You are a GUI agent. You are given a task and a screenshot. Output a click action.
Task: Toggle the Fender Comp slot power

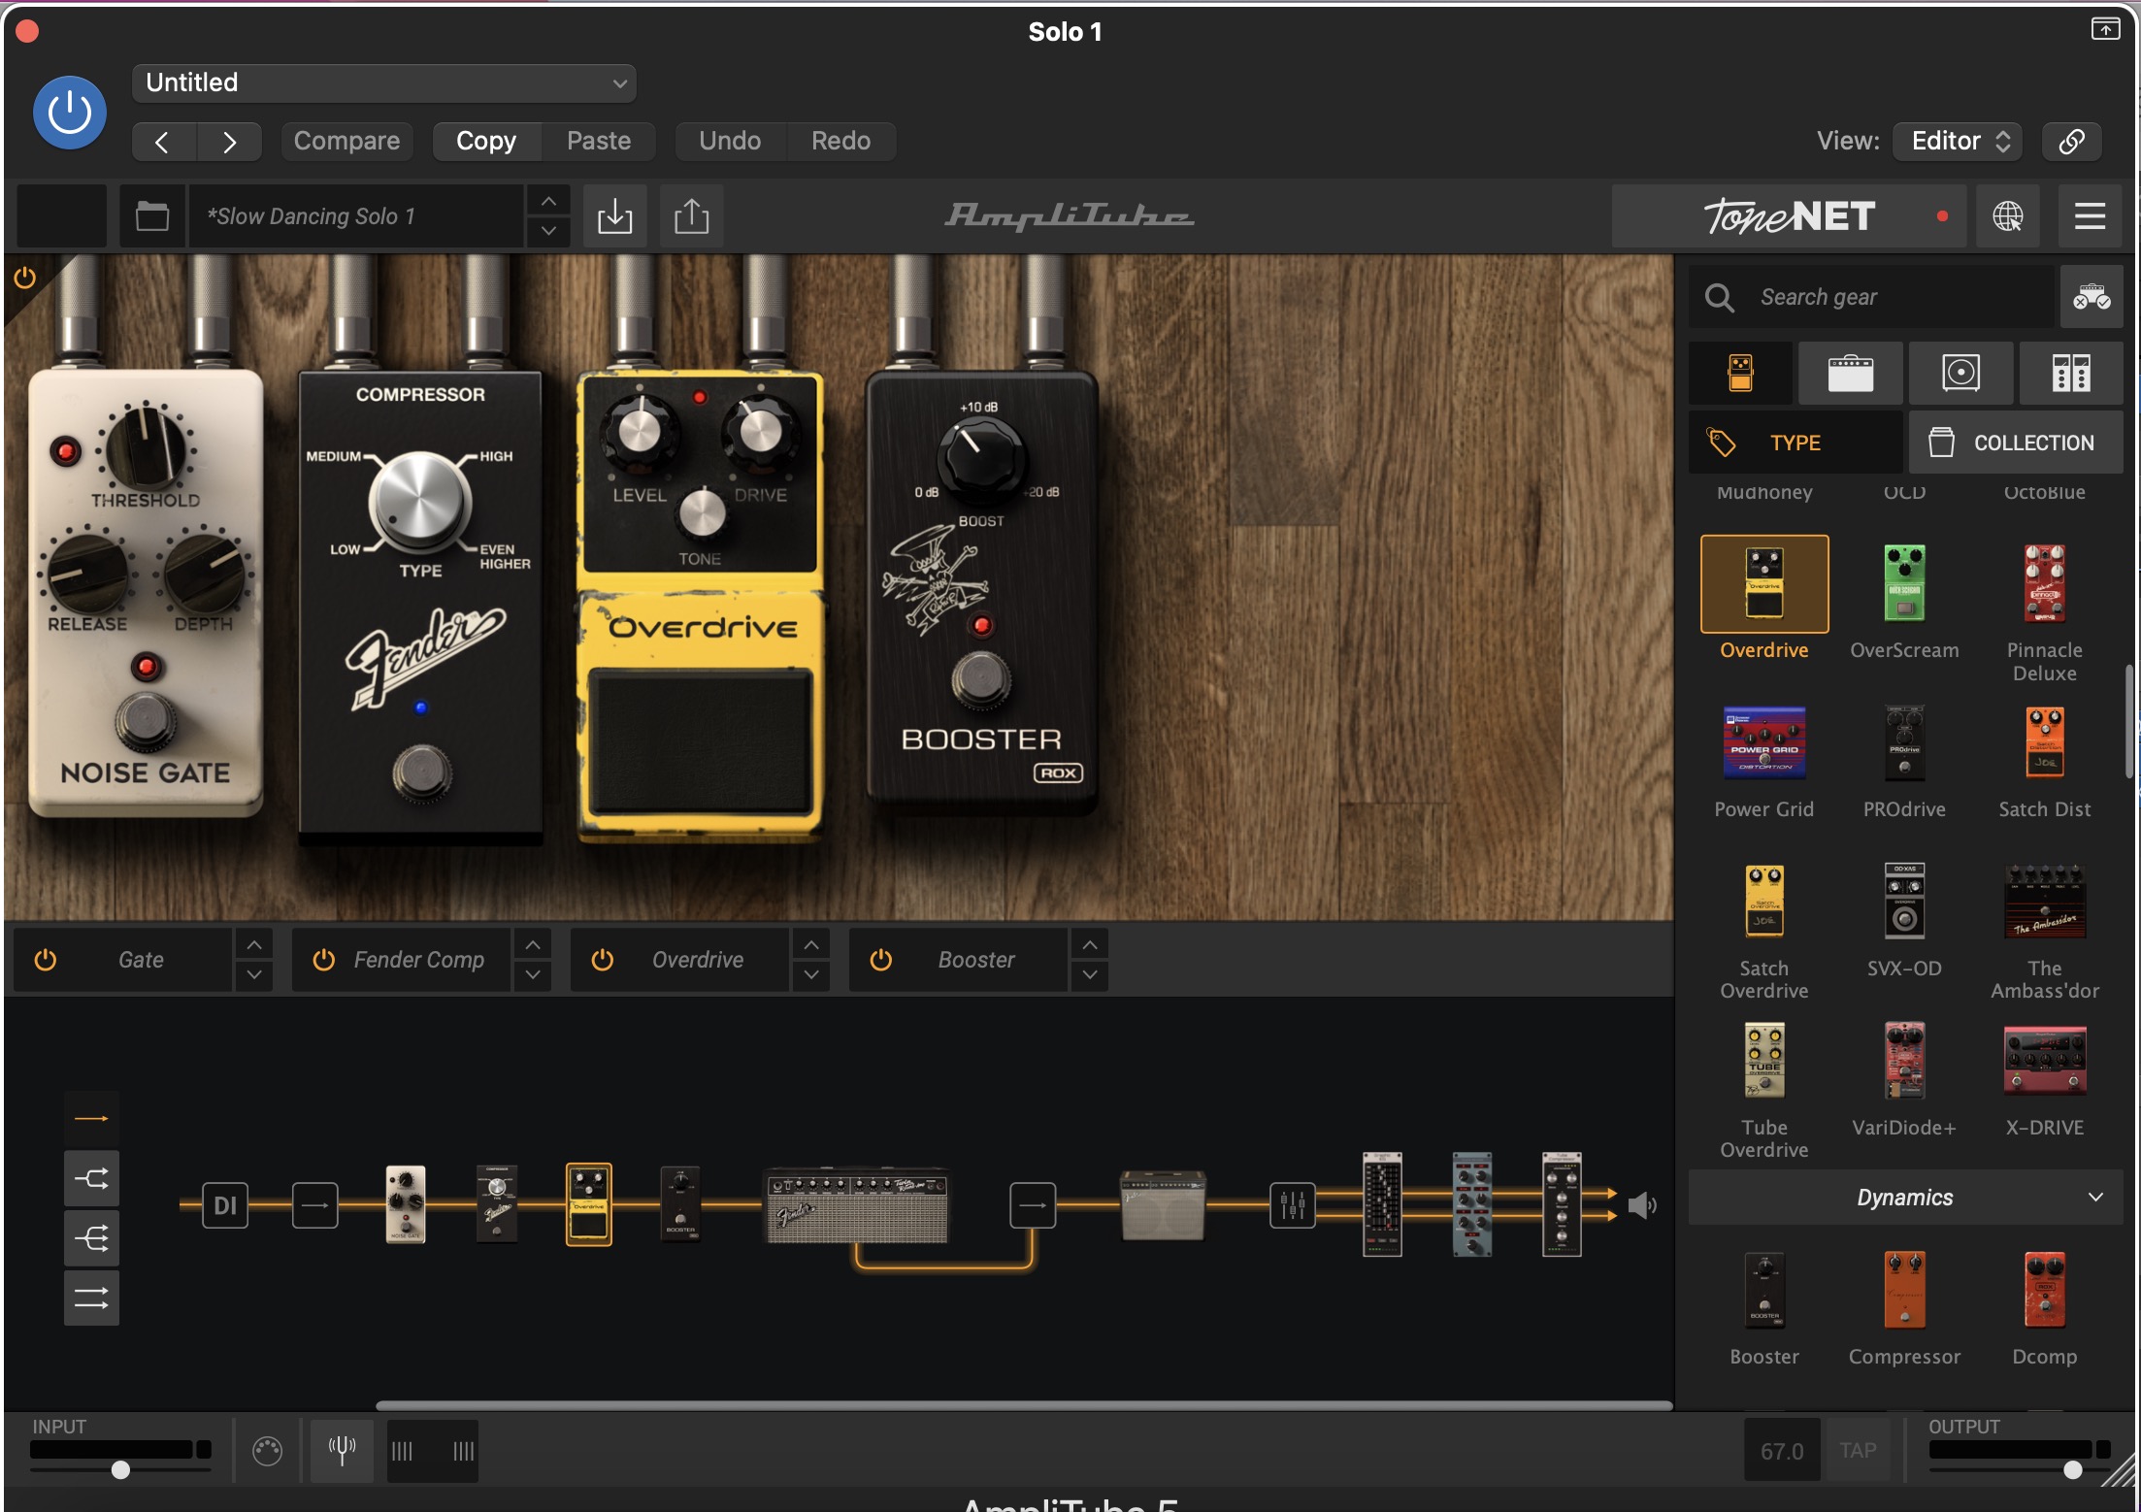click(x=323, y=960)
